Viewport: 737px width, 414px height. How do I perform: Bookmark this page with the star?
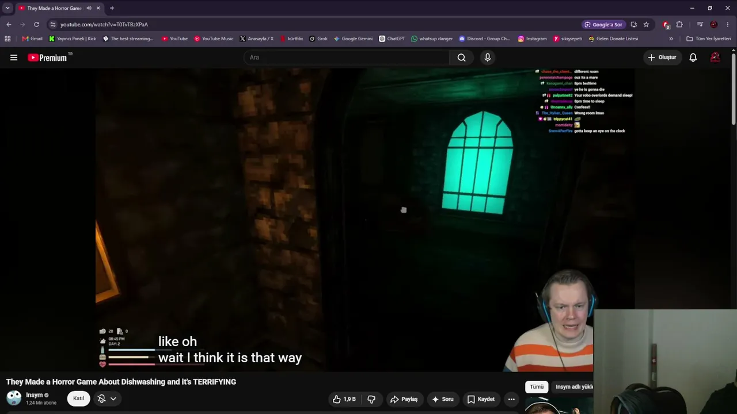coord(646,25)
